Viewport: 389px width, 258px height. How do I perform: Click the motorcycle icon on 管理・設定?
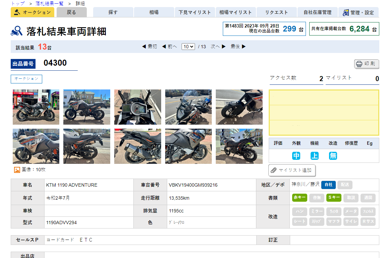click(345, 13)
